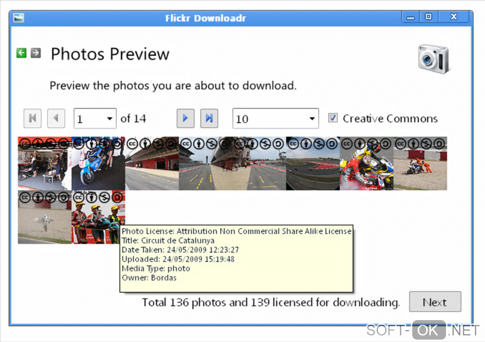Click 'Preview the photos you are about to download' text
The height and width of the screenshot is (342, 485).
(x=173, y=86)
